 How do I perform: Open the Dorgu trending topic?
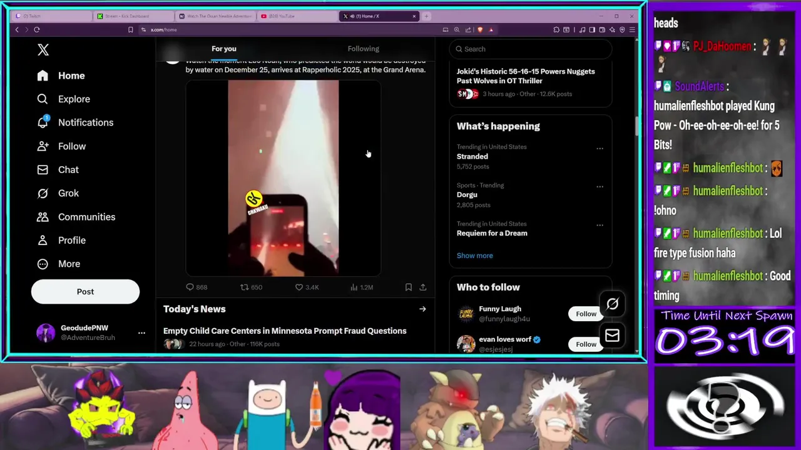tap(467, 194)
